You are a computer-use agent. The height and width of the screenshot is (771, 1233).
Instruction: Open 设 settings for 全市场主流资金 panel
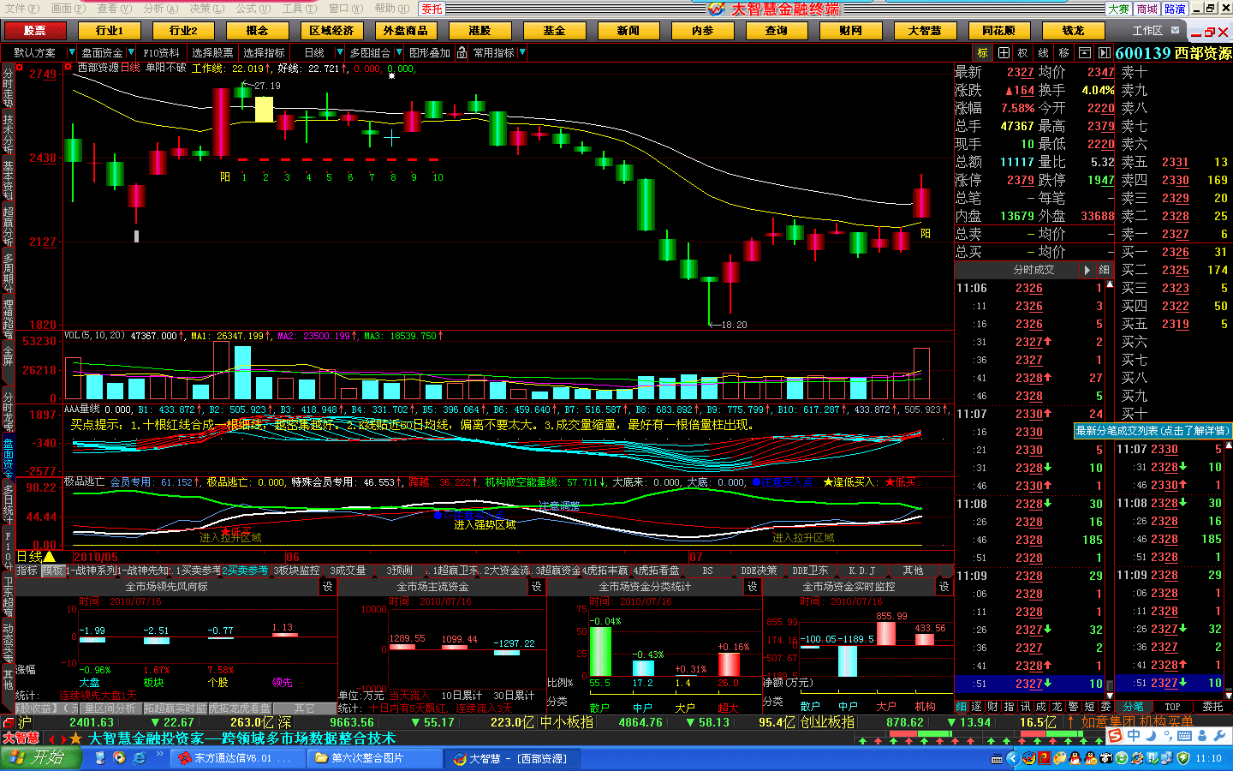coord(537,587)
